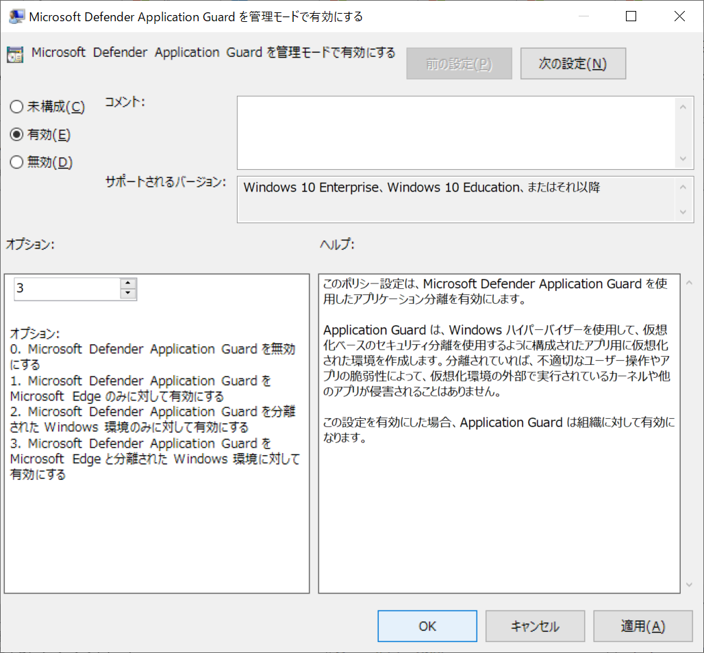Click down arrow of supported version scrollbar

683,212
